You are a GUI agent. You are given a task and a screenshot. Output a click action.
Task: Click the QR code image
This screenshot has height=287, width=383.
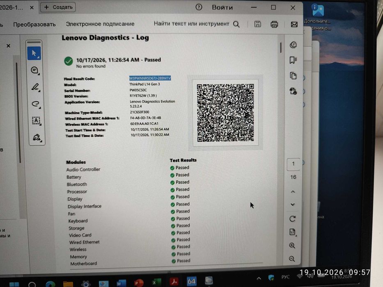click(x=225, y=113)
